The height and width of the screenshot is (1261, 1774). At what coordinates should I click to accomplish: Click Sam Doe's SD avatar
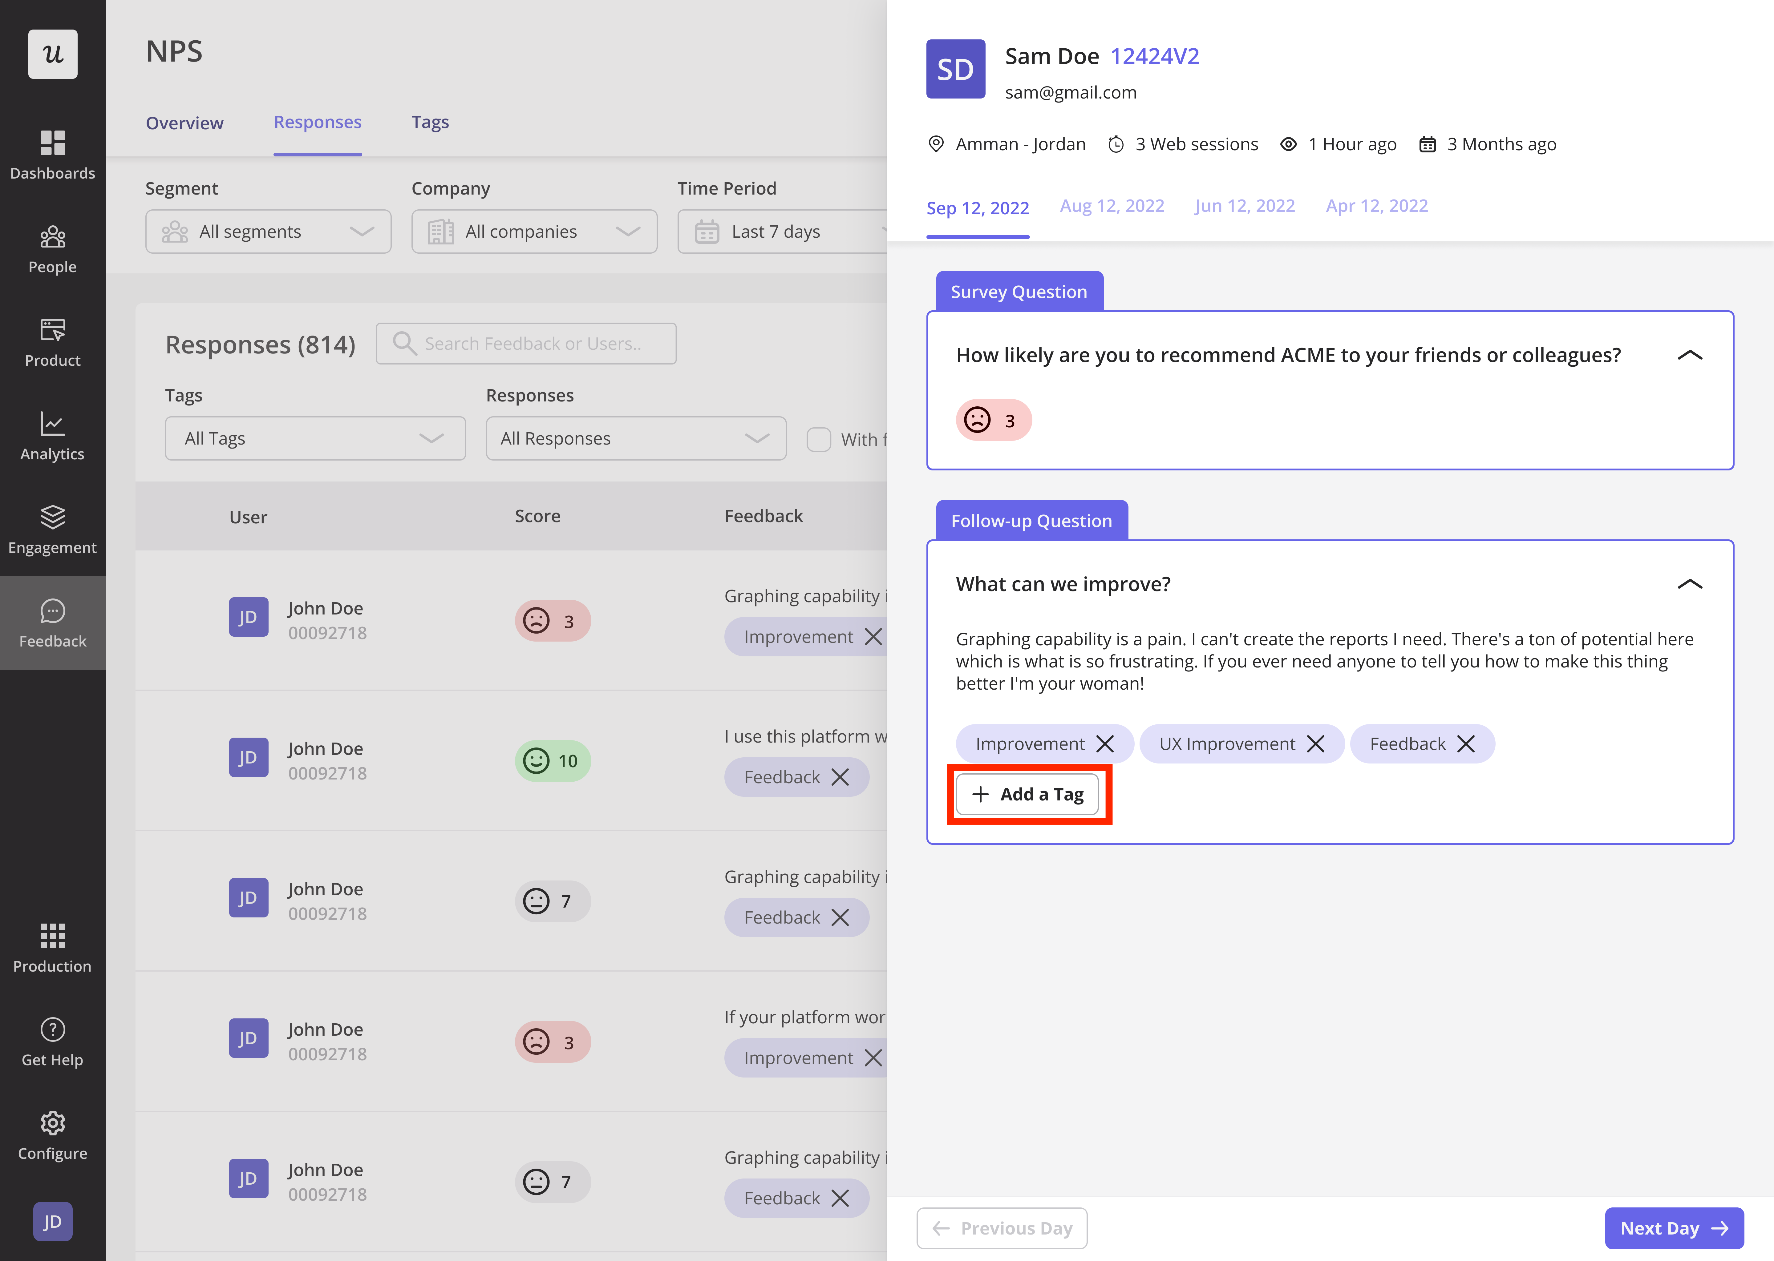click(955, 69)
